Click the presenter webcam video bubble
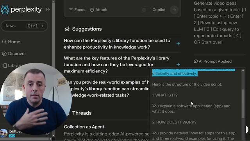Image resolution: width=250 pixels, height=141 pixels. (36, 99)
